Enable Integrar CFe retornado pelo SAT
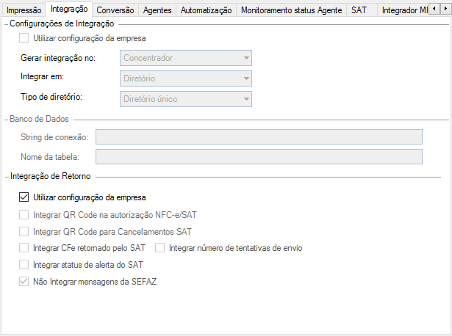Screen dimensions: 452x336 coord(25,248)
